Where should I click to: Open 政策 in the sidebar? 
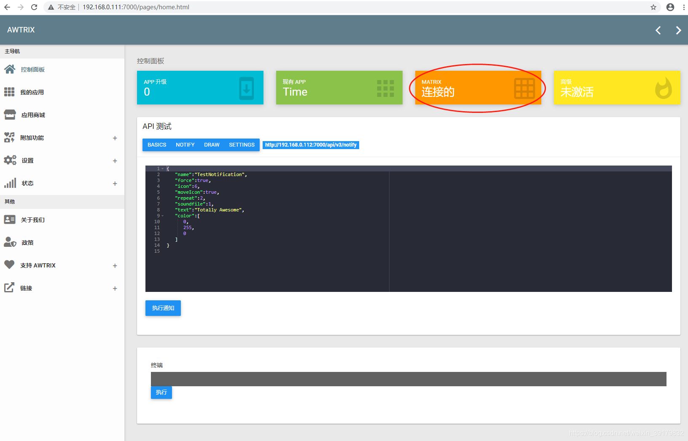[62, 243]
